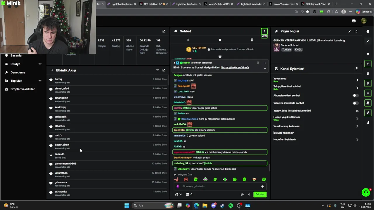
Task: Open chat settings gear near Gönder
Action: pos(249,195)
